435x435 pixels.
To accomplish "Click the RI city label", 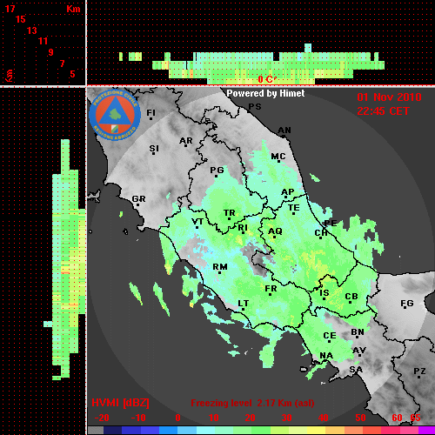I will 243,228.
